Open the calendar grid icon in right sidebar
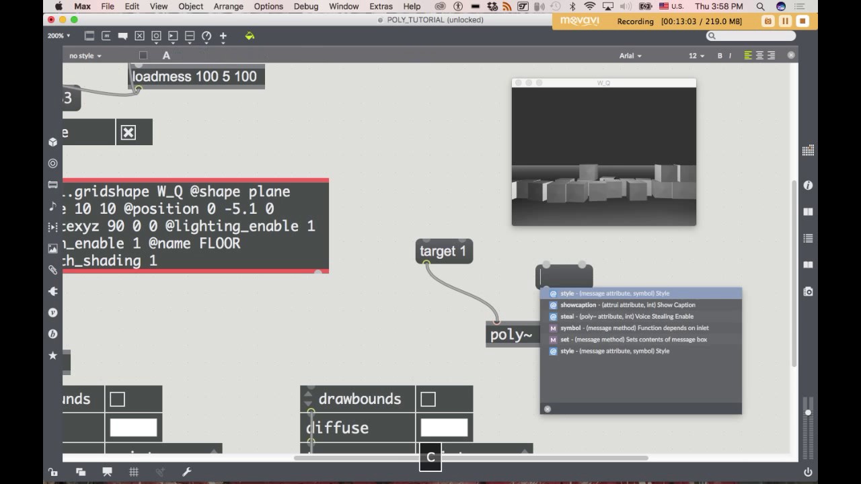Image resolution: width=861 pixels, height=484 pixels. click(808, 151)
